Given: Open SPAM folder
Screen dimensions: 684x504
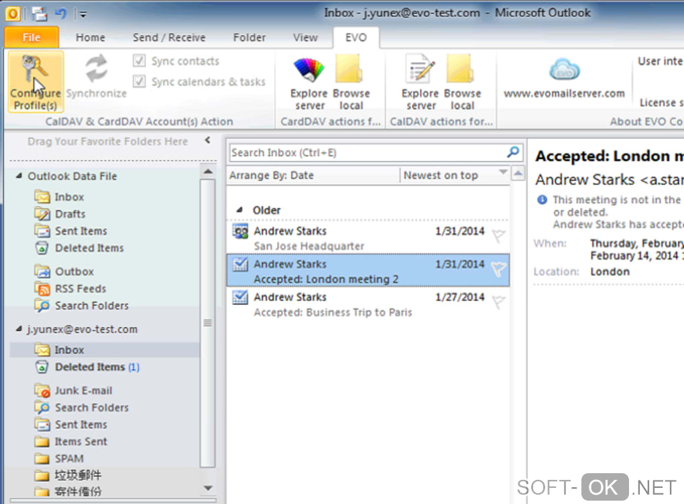Looking at the screenshot, I should point(69,458).
